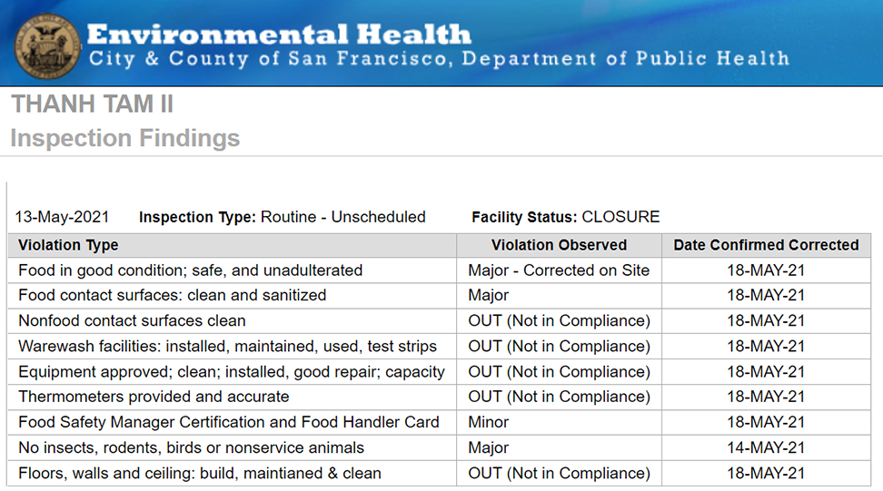Screen dimensions: 883x491
Task: Click the Minor violation observed cell
Action: pos(489,423)
